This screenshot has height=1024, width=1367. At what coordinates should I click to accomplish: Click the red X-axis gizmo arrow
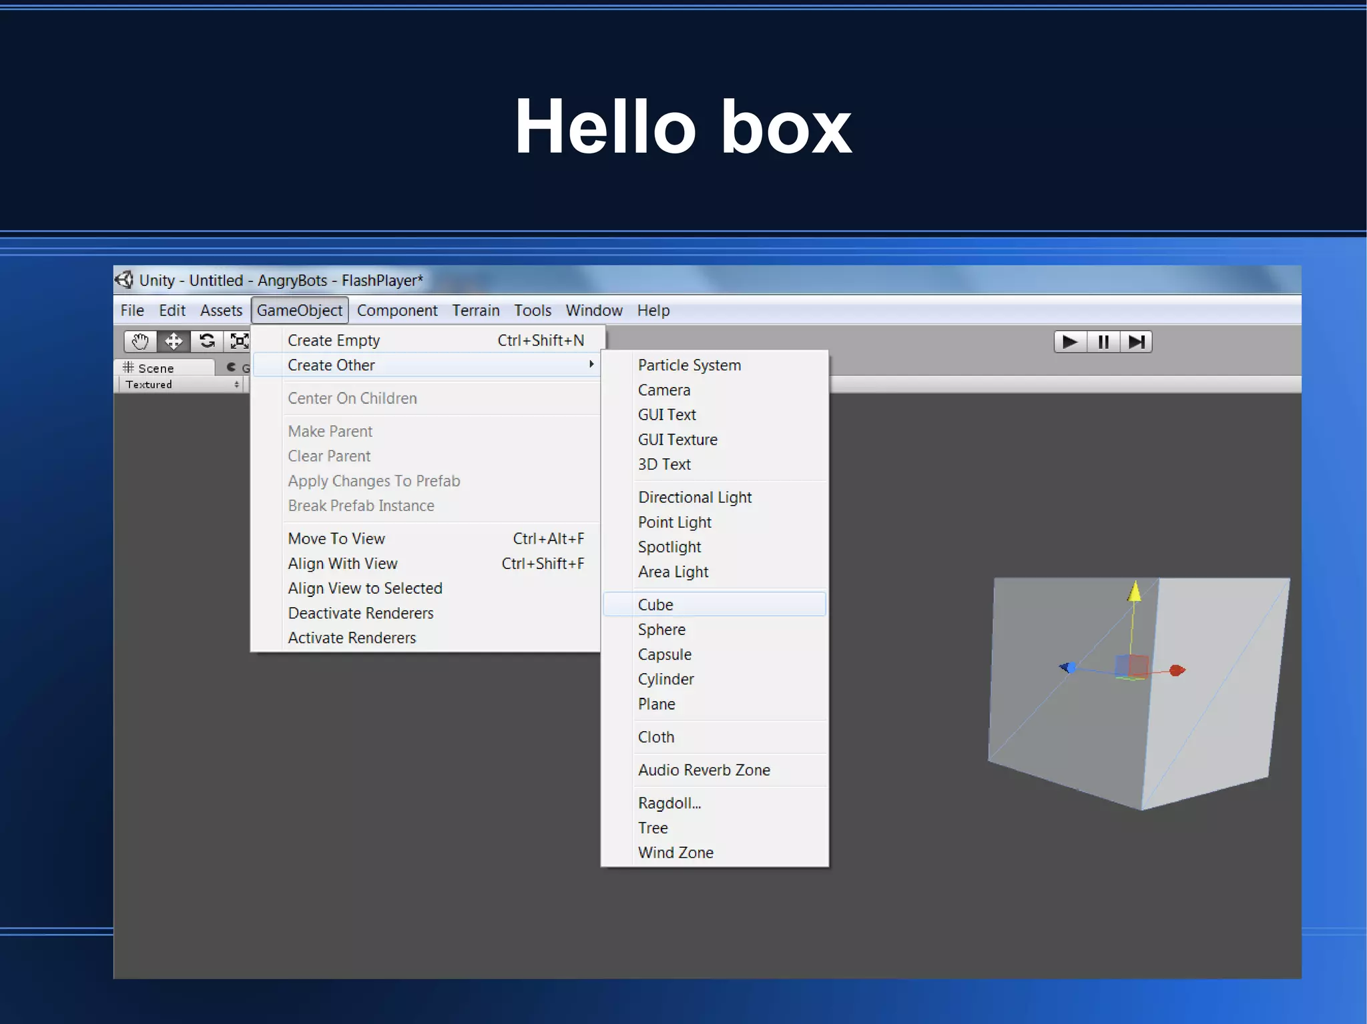pyautogui.click(x=1177, y=670)
